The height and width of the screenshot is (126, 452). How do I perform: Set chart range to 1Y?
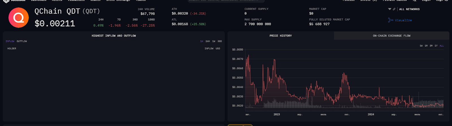pyautogui.click(x=436, y=46)
